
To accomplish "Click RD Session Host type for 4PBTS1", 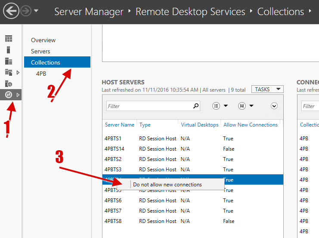I will 158,138.
